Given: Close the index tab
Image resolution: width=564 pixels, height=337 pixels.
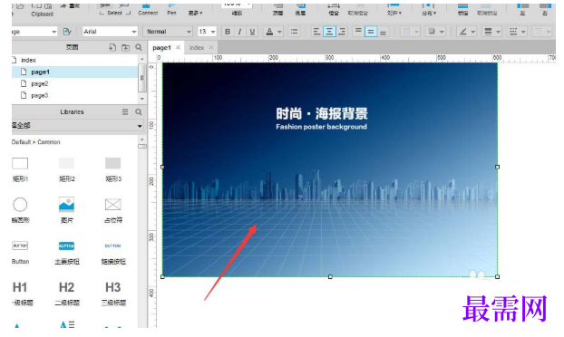Looking at the screenshot, I should pyautogui.click(x=211, y=47).
